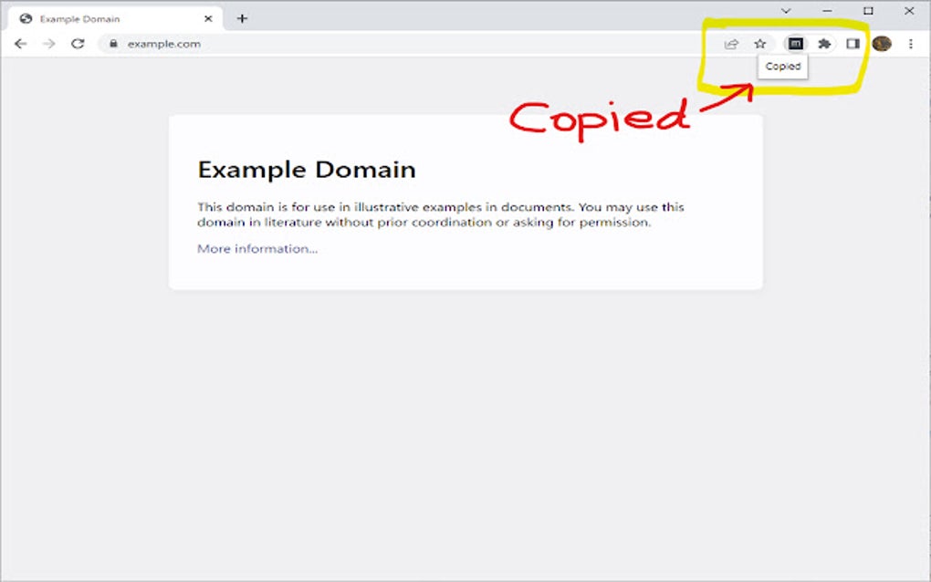Click the reload page icon
The image size is (931, 582).
(x=78, y=42)
